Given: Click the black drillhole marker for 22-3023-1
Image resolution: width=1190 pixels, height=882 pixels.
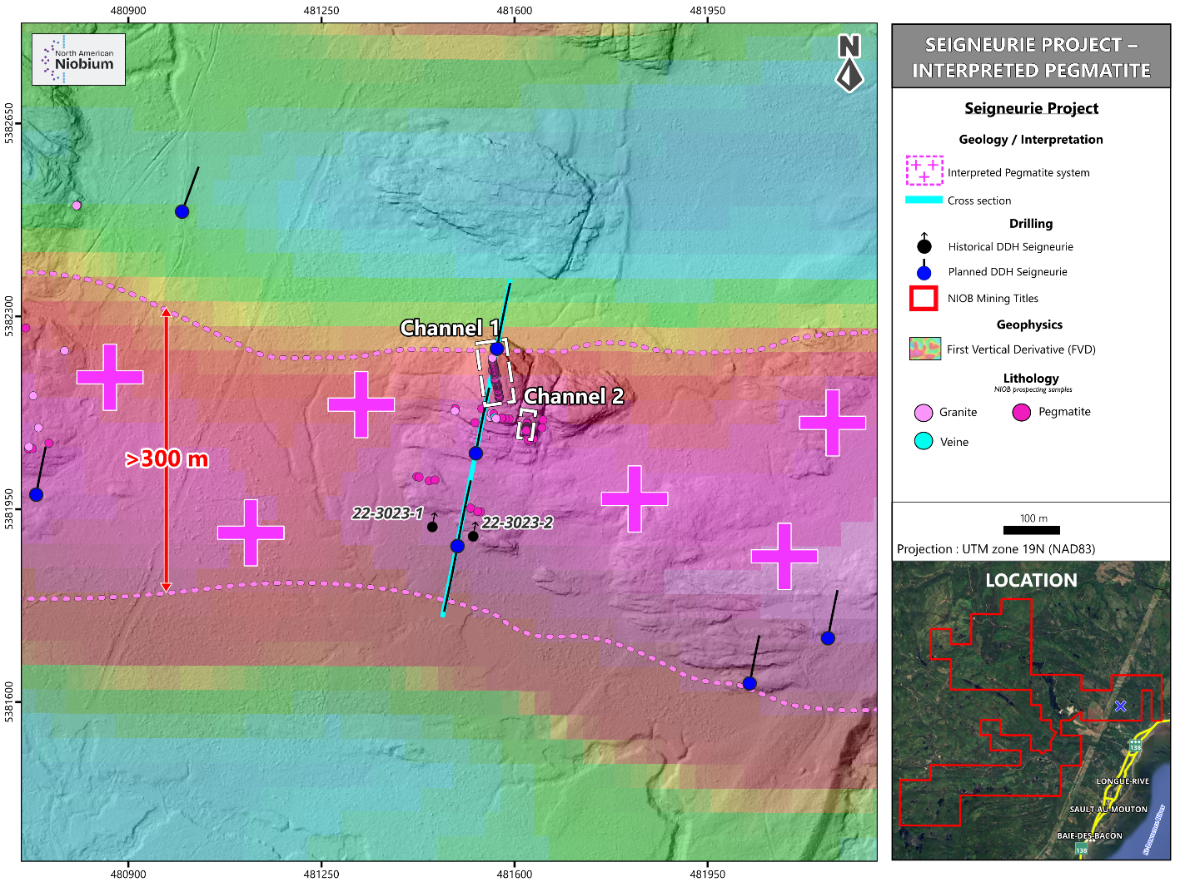Looking at the screenshot, I should (432, 527).
